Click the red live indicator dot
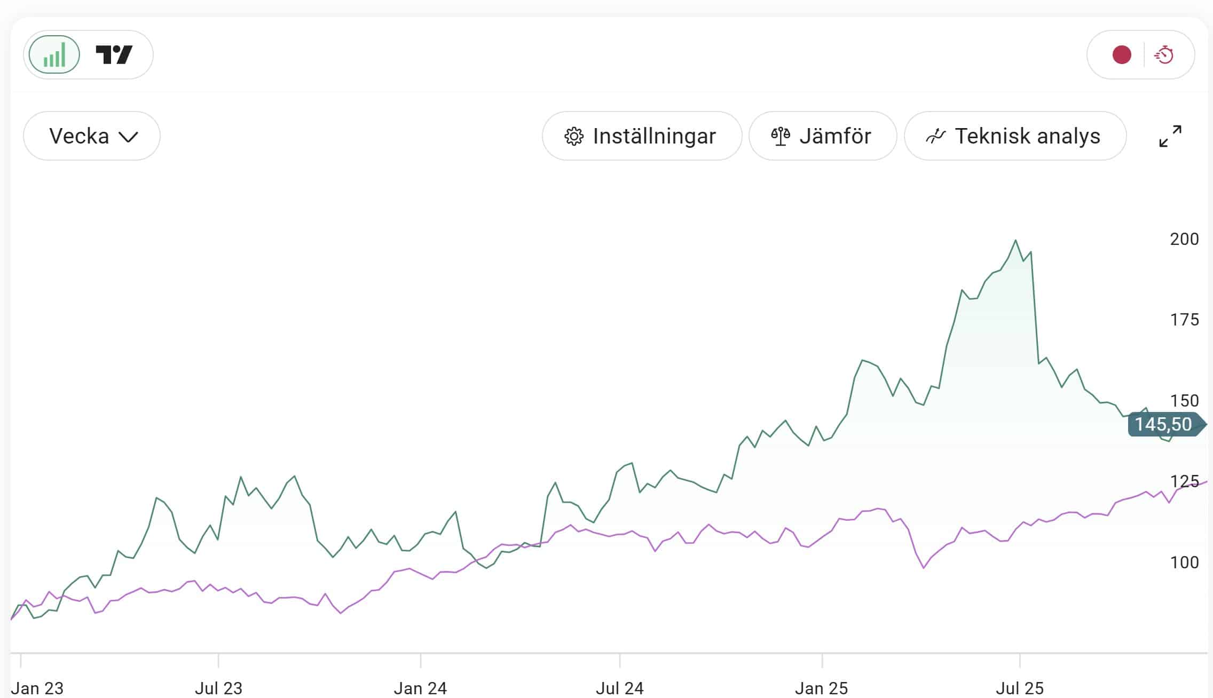The image size is (1213, 698). [x=1121, y=54]
